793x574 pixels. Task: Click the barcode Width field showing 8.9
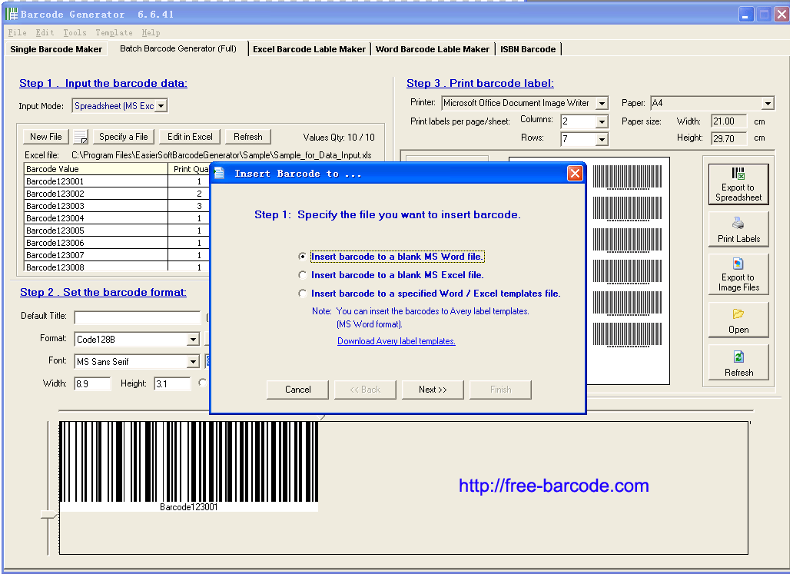pyautogui.click(x=92, y=384)
